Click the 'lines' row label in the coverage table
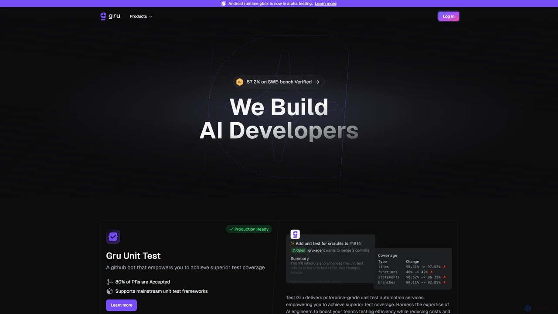This screenshot has width=558, height=314. click(x=383, y=267)
